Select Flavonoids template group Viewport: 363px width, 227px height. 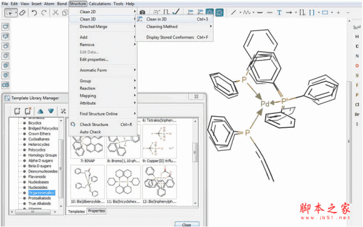point(37,177)
